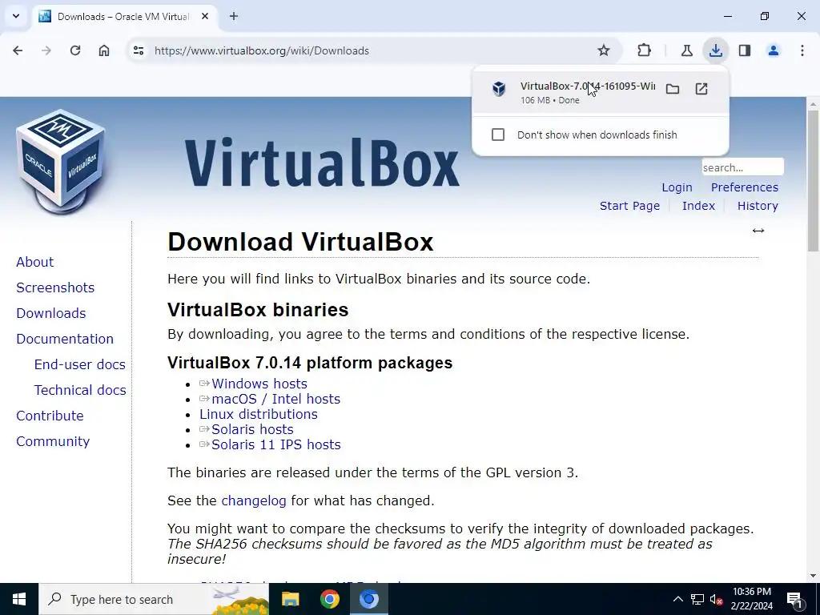This screenshot has height=615, width=820.
Task: Show downloaded VirtualBox file in folder
Action: pyautogui.click(x=673, y=89)
